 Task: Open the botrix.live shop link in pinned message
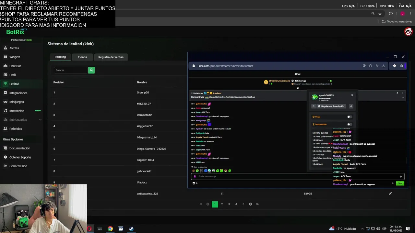click(x=231, y=97)
